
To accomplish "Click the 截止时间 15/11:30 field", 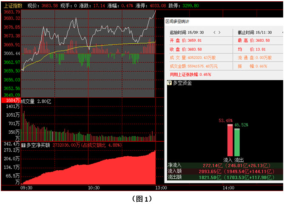I will coord(255,33).
